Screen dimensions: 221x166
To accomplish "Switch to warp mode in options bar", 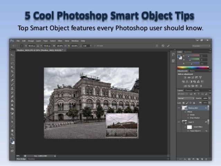I will (157, 46).
